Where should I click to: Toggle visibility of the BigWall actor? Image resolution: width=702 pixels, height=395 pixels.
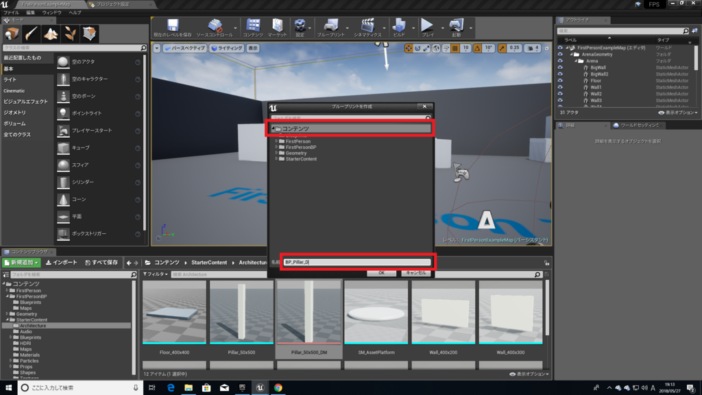560,68
